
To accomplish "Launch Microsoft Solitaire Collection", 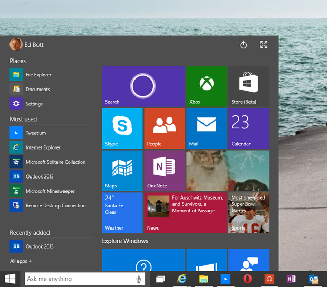I will click(x=55, y=162).
